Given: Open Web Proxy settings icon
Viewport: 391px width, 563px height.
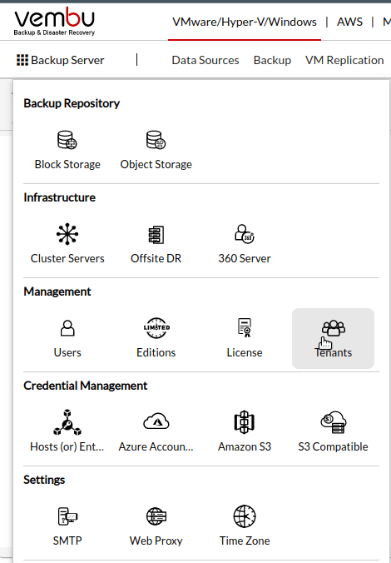Looking at the screenshot, I should pos(156,516).
